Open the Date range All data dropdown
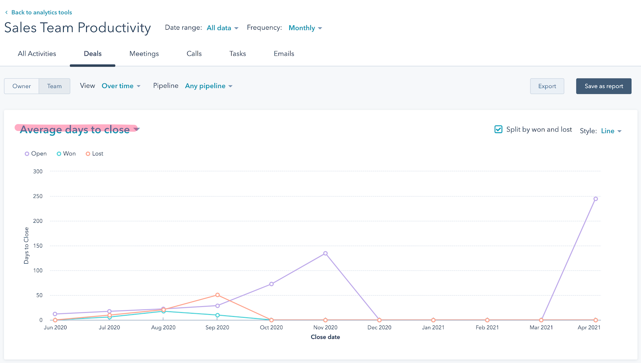The width and height of the screenshot is (641, 363). 222,28
